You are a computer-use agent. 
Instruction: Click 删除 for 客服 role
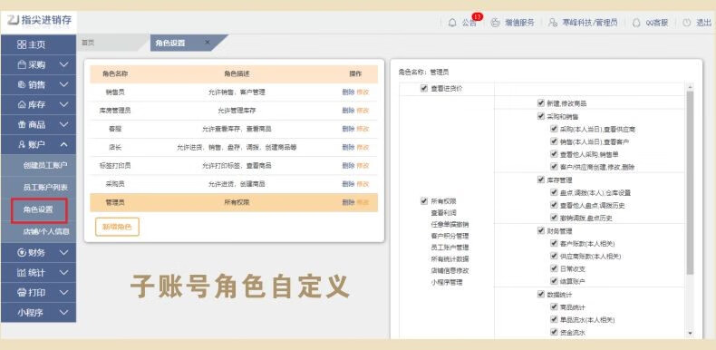tap(348, 129)
